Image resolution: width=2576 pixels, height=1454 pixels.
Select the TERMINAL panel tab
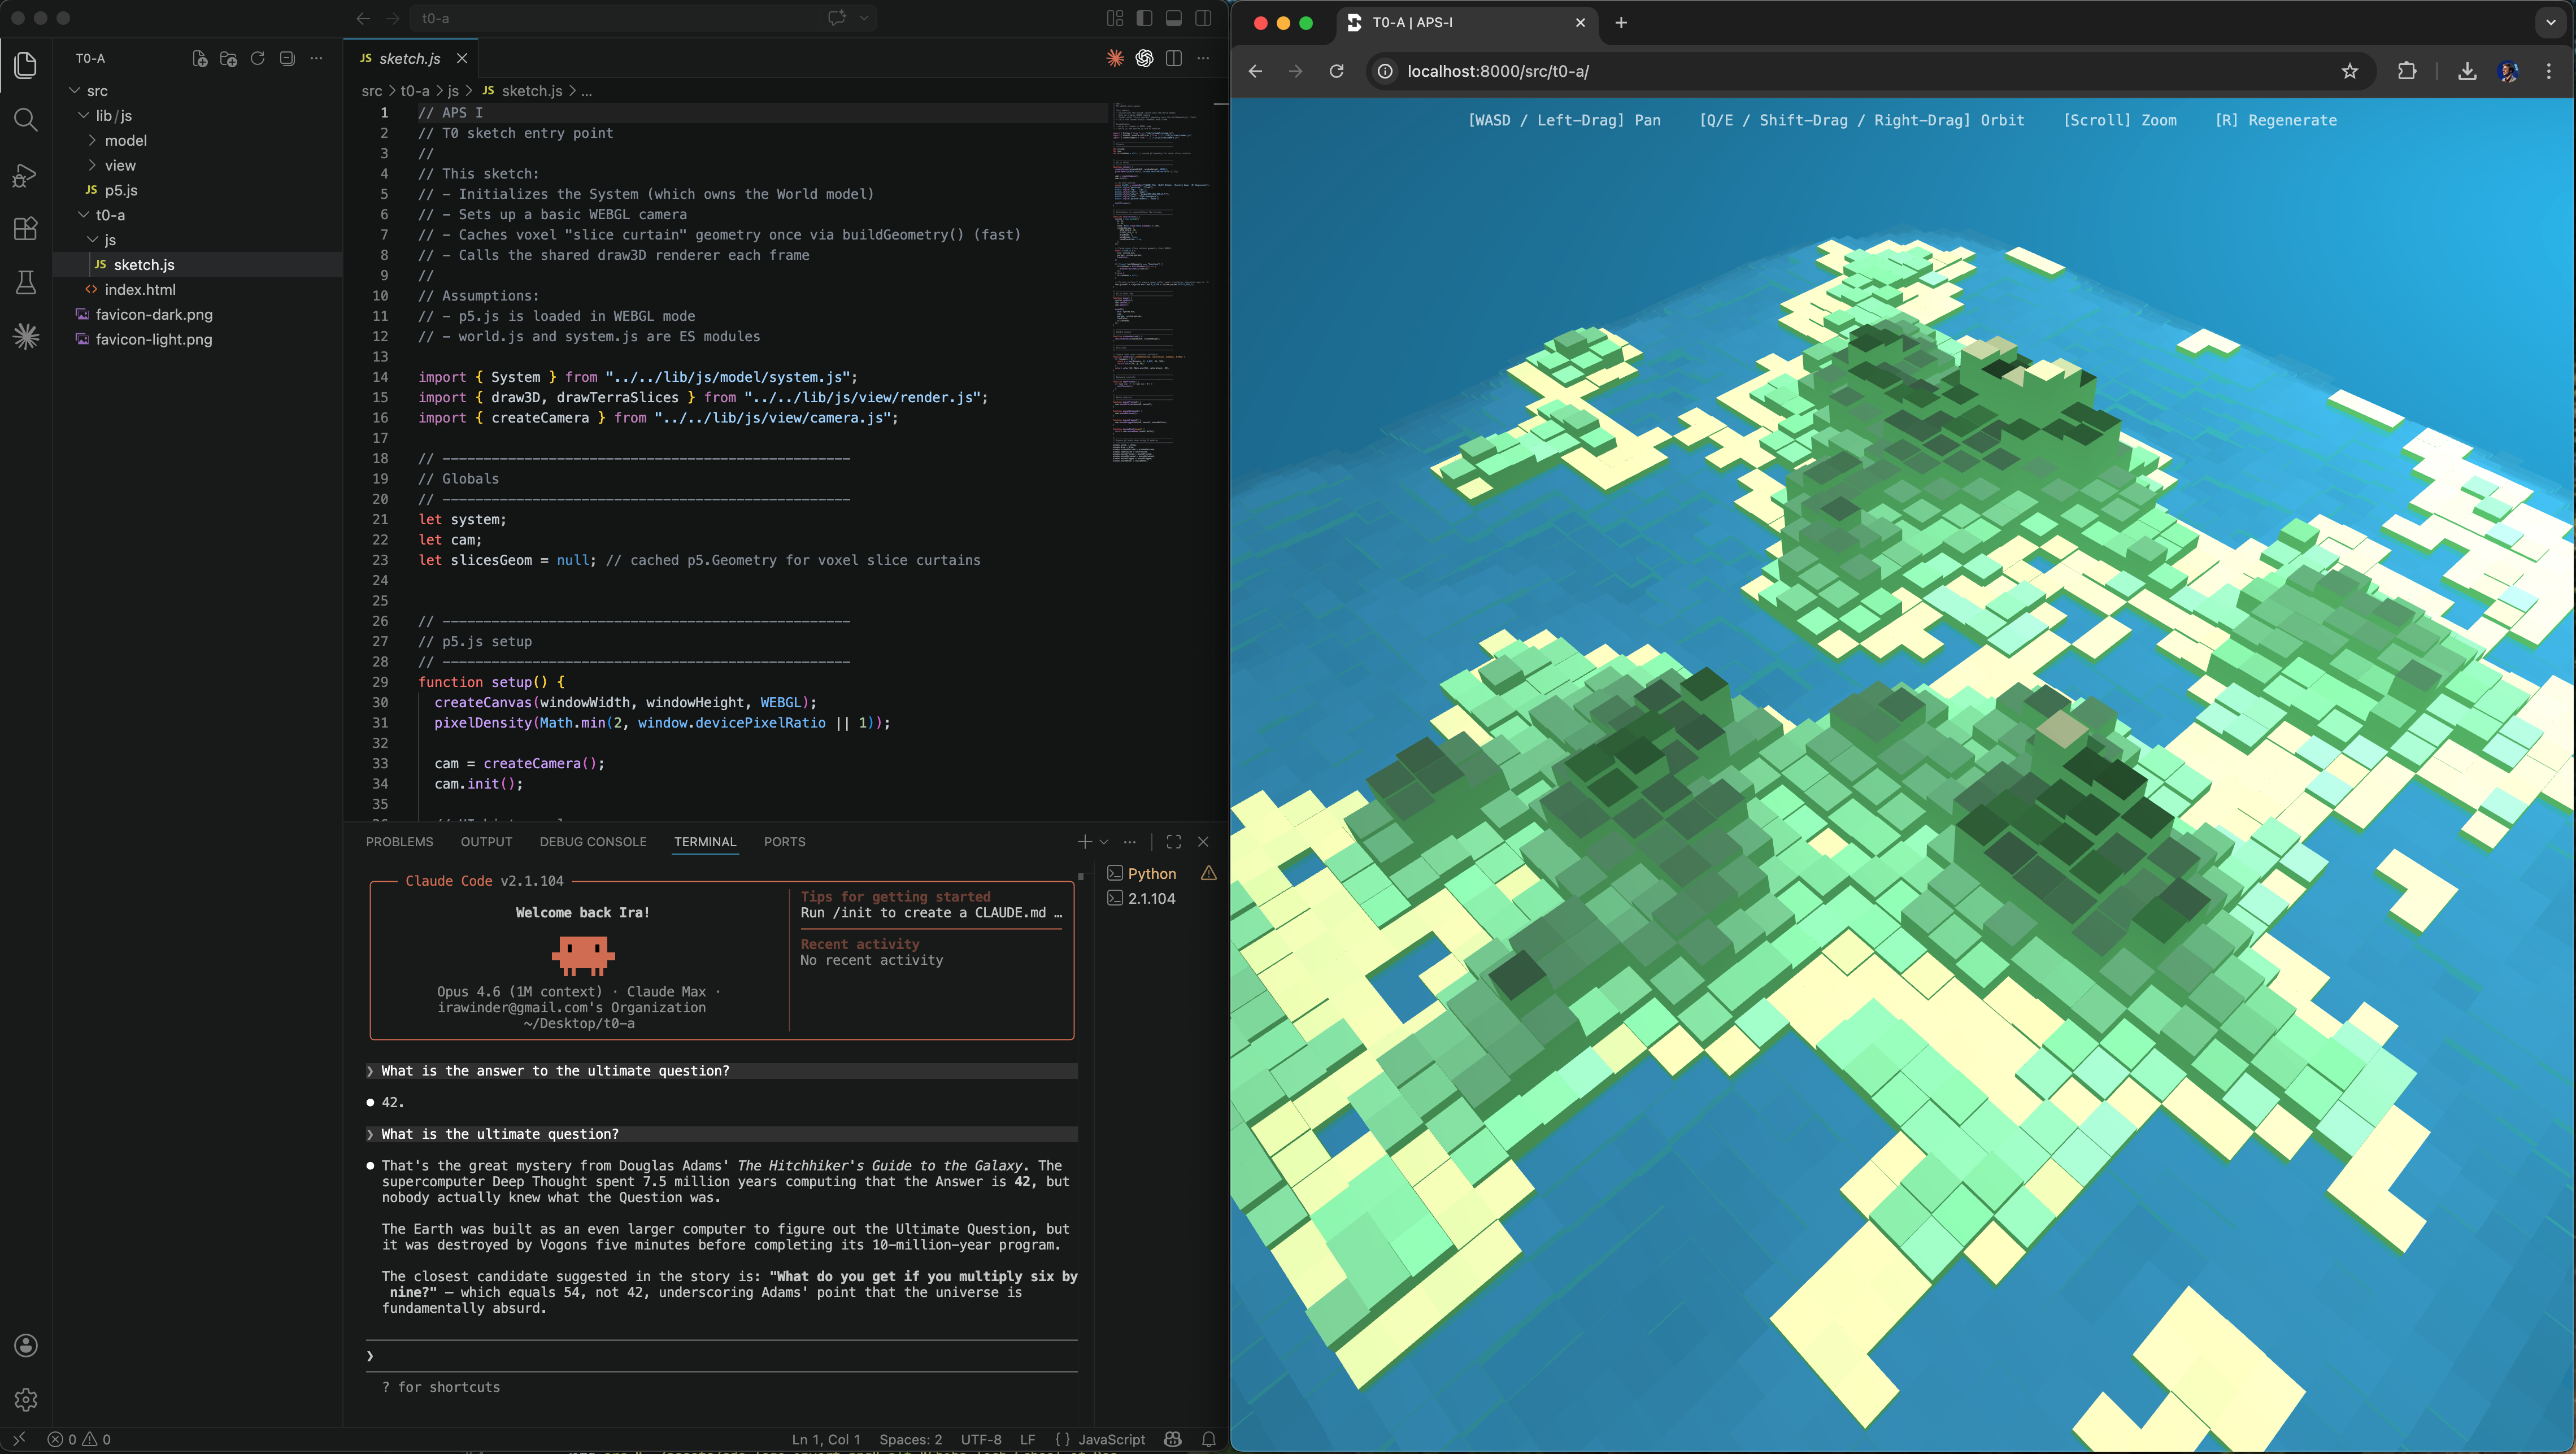(705, 842)
